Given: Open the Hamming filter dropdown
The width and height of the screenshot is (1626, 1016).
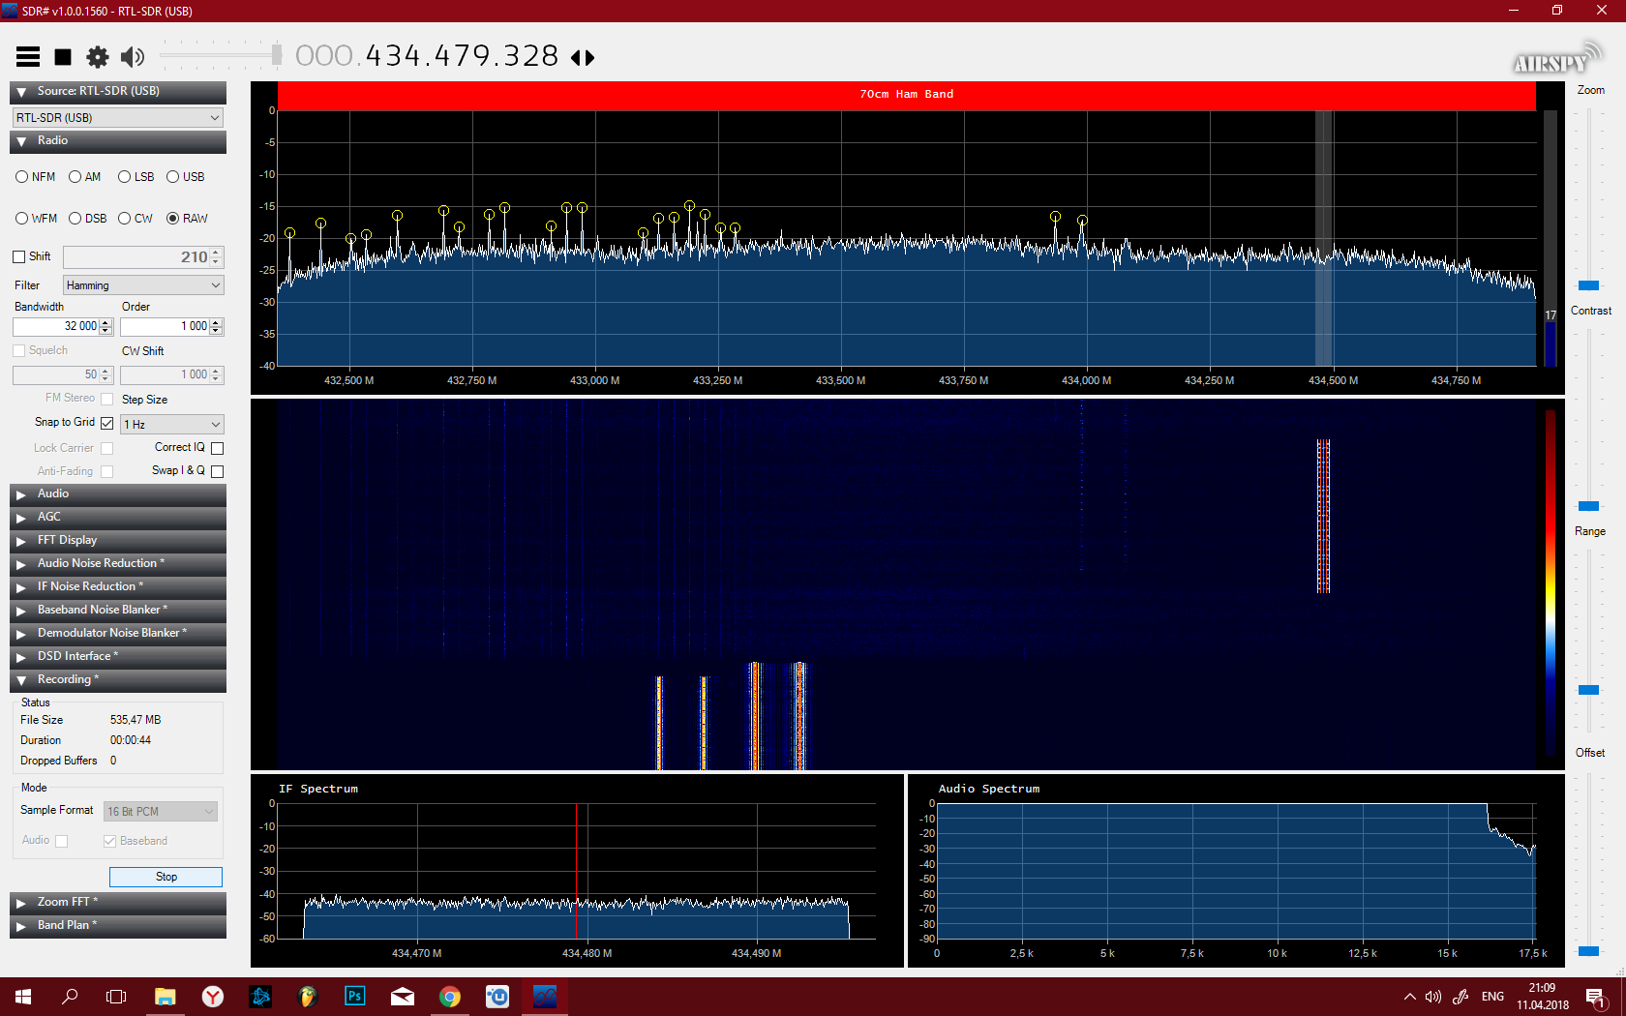Looking at the screenshot, I should pyautogui.click(x=143, y=285).
